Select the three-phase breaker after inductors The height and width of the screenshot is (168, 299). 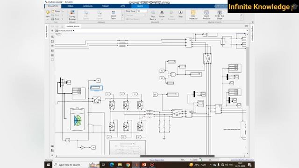(177, 113)
